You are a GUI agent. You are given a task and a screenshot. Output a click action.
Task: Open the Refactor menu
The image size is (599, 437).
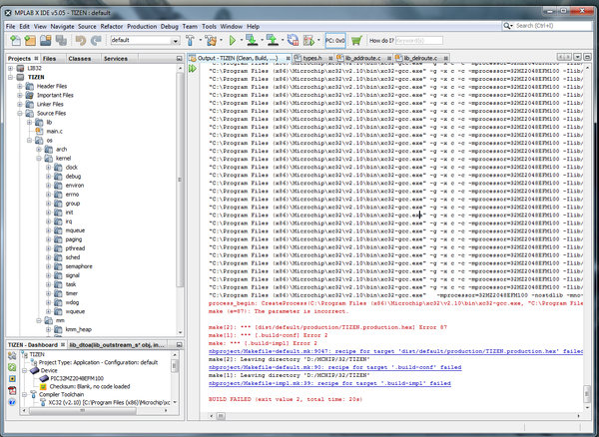[112, 26]
